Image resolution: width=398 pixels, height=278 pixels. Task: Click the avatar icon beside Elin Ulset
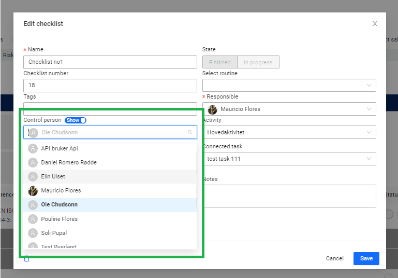[x=33, y=176]
